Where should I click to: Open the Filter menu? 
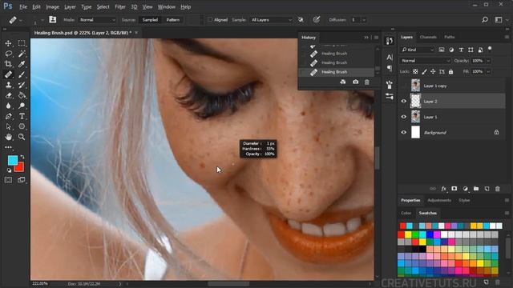coord(120,7)
